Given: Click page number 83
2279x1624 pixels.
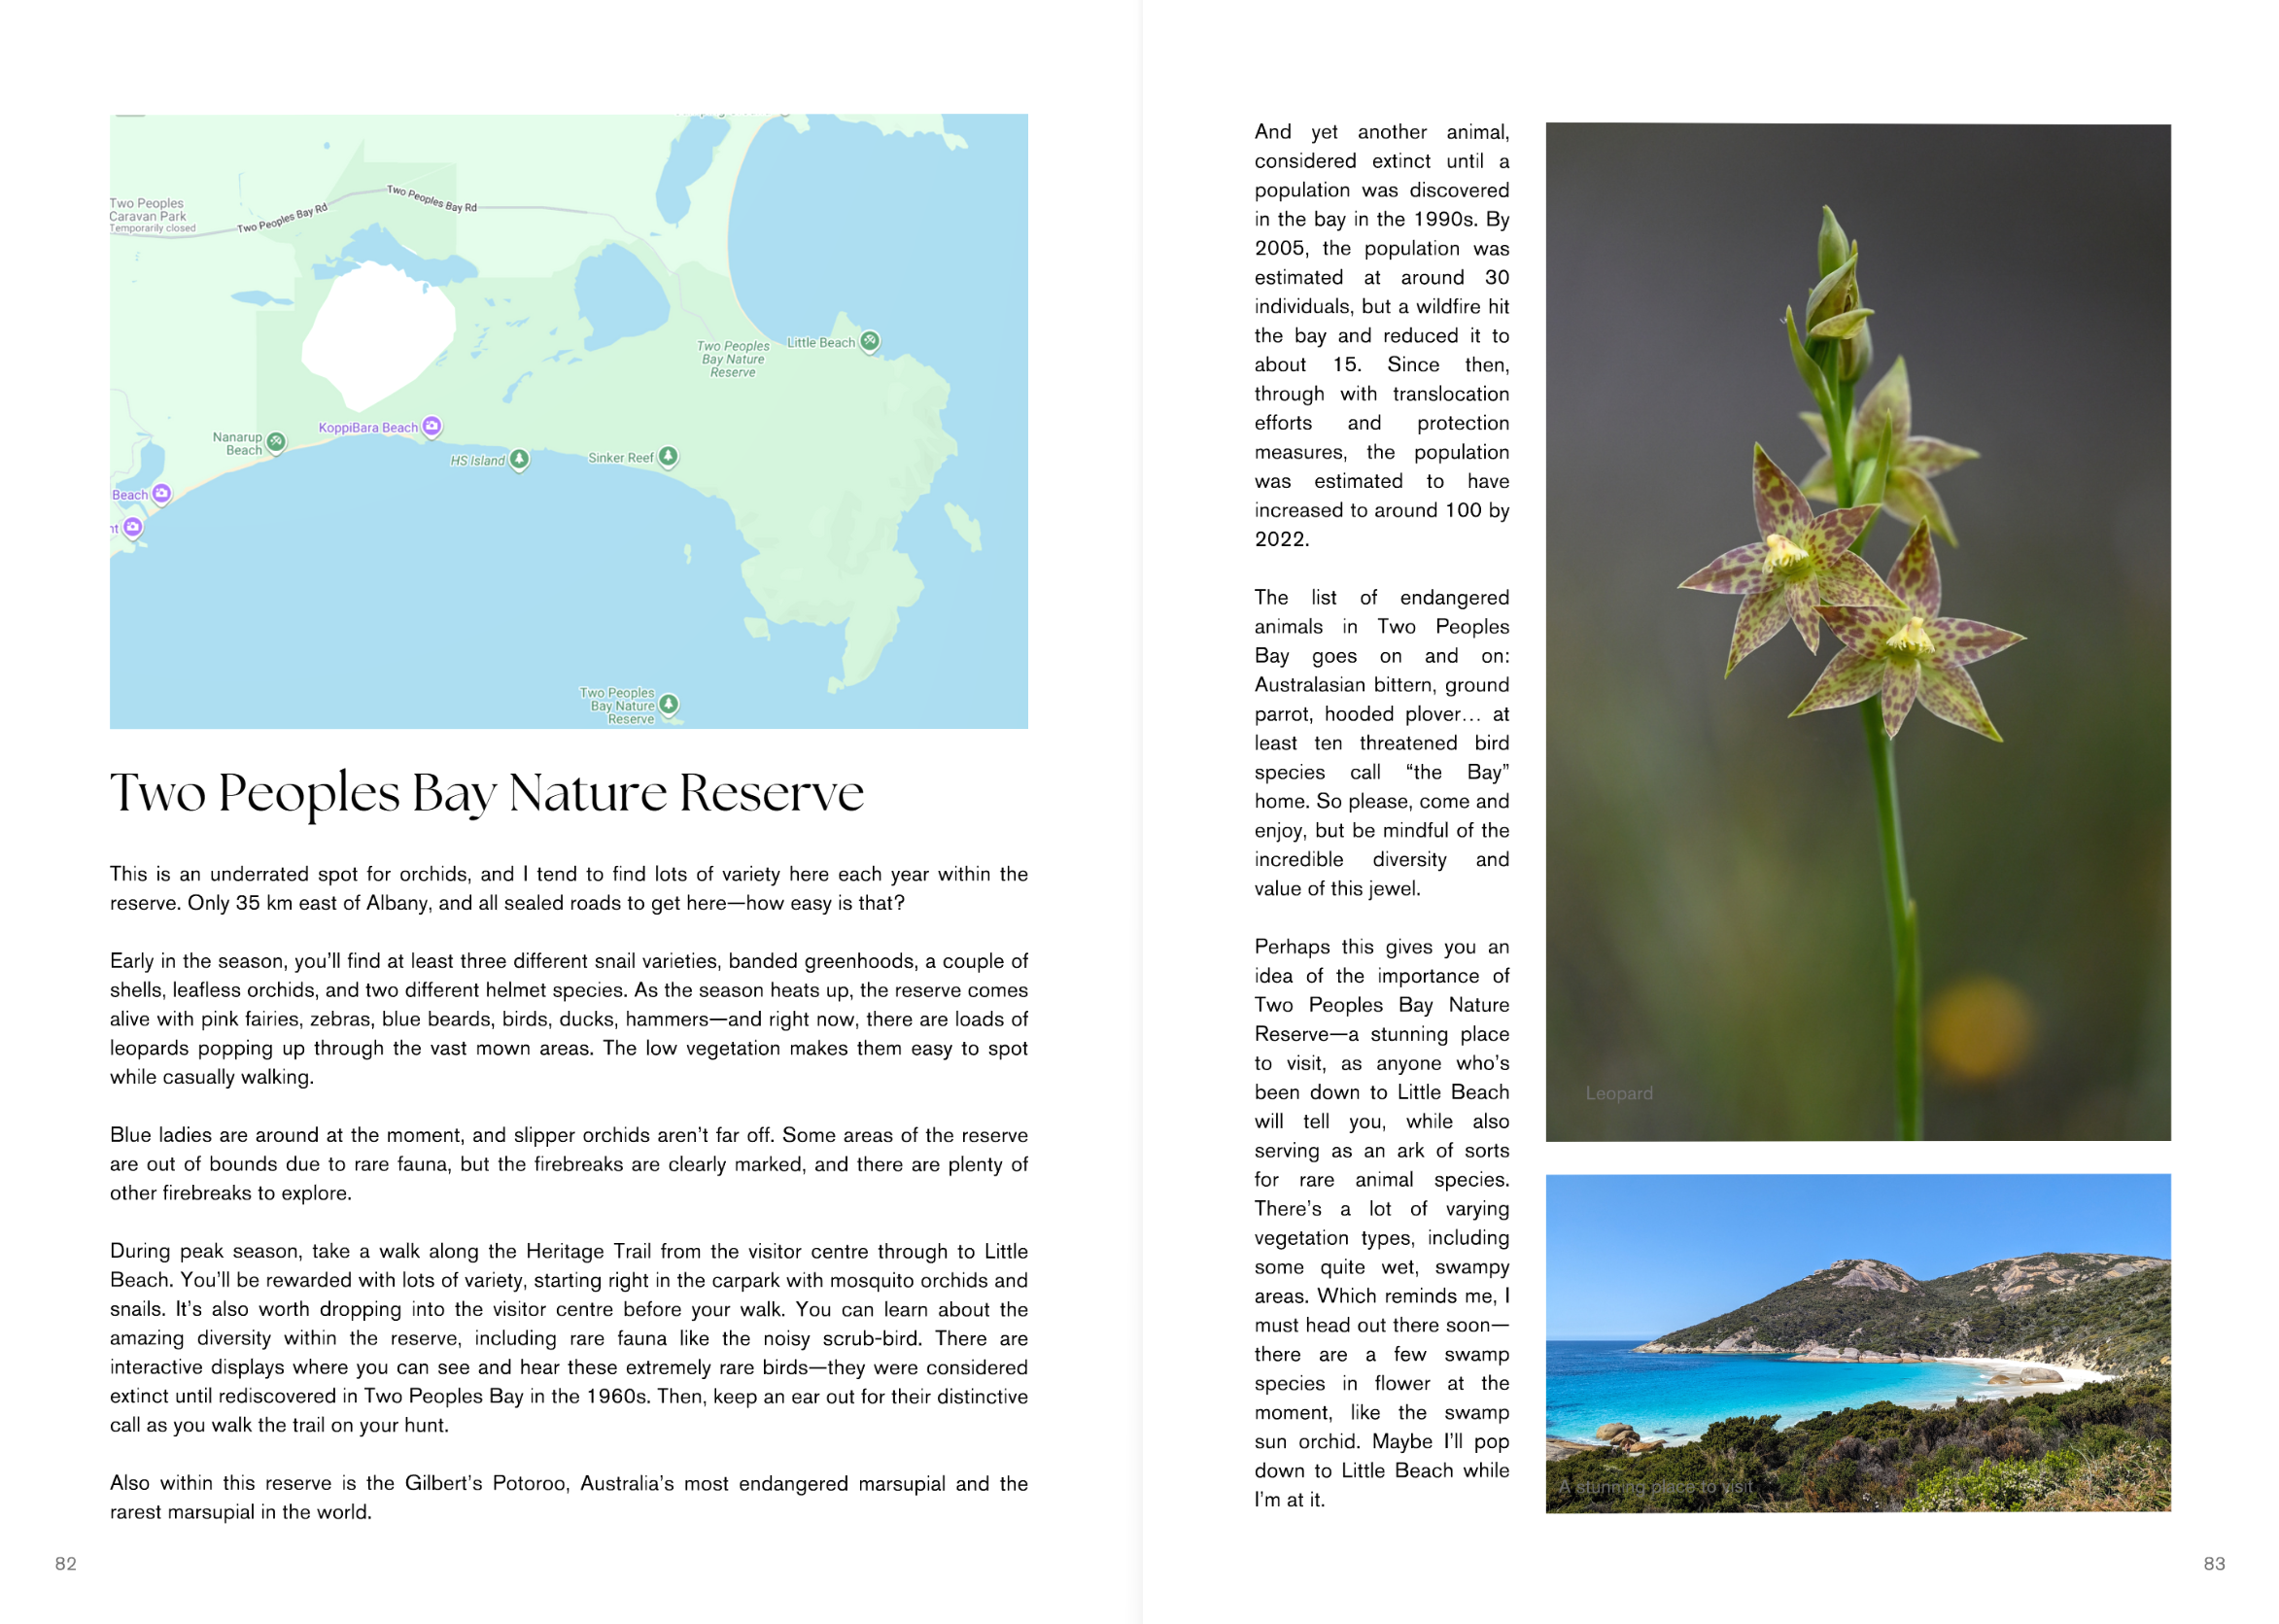Looking at the screenshot, I should tap(2214, 1563).
